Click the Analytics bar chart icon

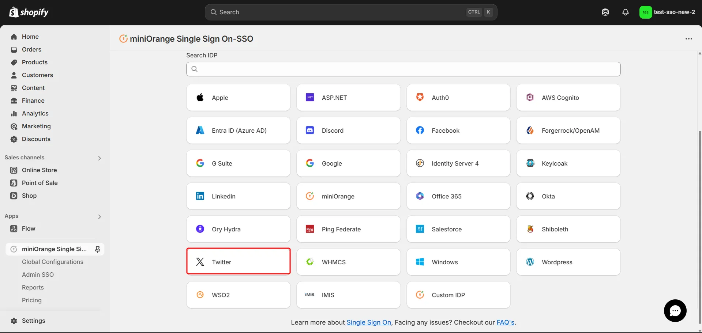pyautogui.click(x=14, y=114)
